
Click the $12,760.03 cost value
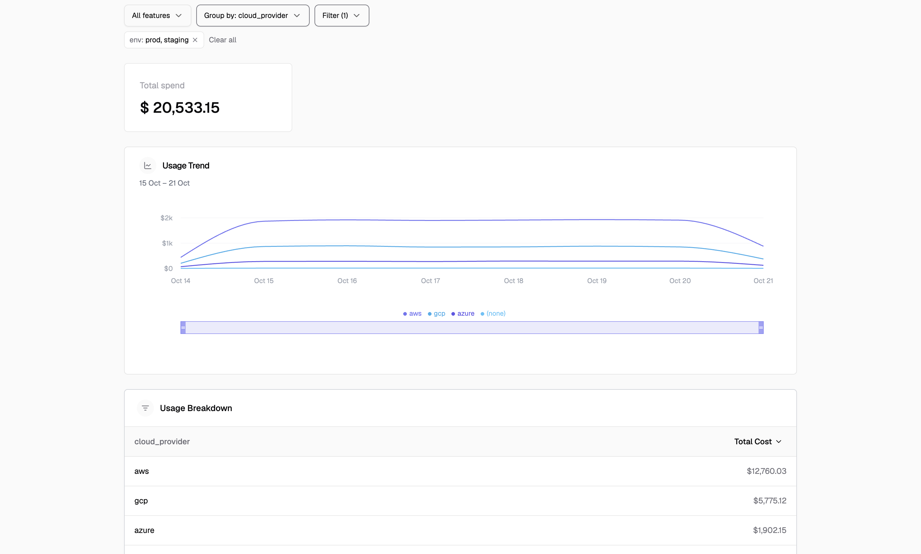pos(766,471)
